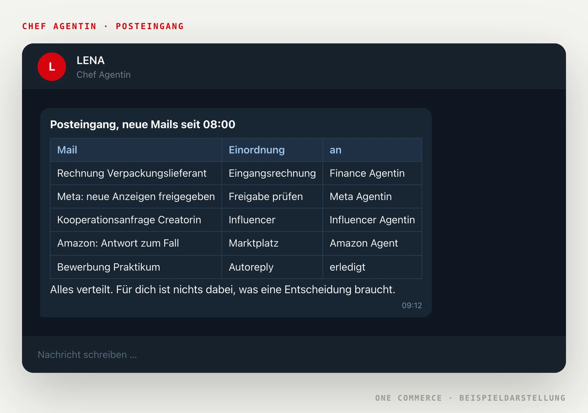This screenshot has height=413, width=588.
Task: Select the Rechnung Verpackungslieferant cell
Action: (136, 173)
